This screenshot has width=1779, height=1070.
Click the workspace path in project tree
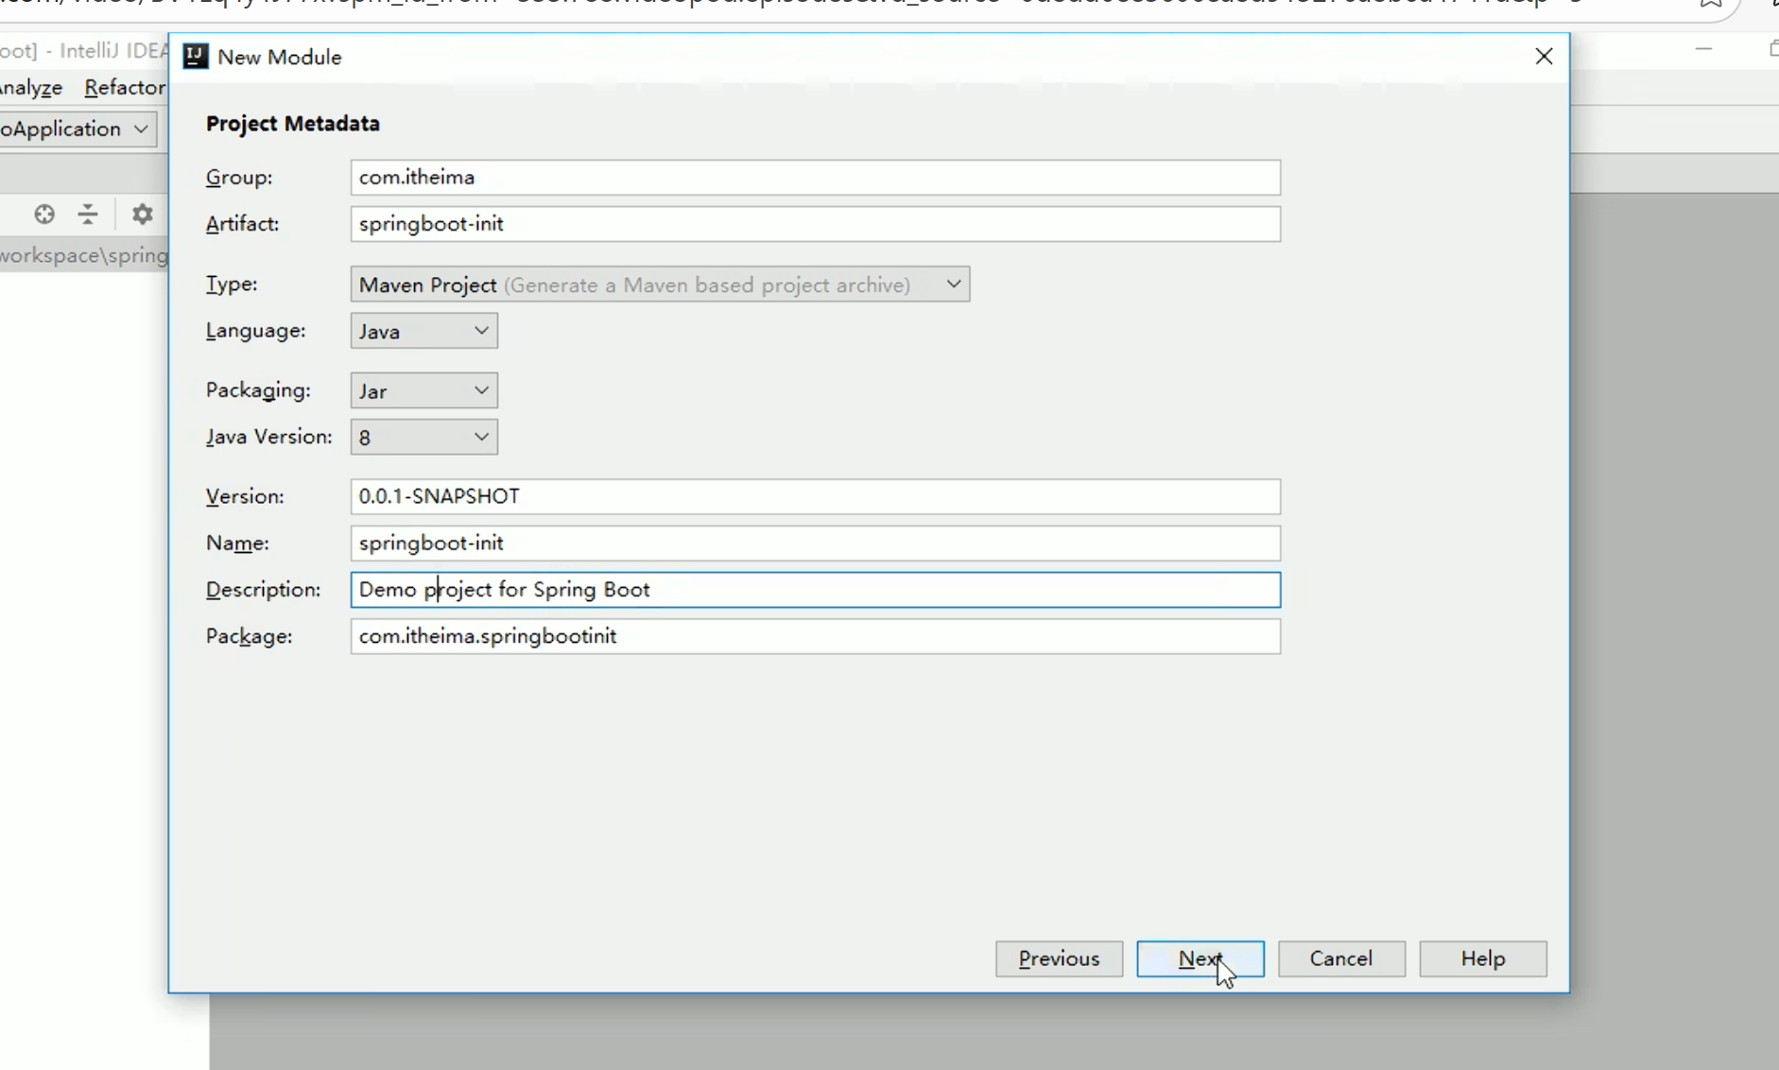click(x=83, y=255)
